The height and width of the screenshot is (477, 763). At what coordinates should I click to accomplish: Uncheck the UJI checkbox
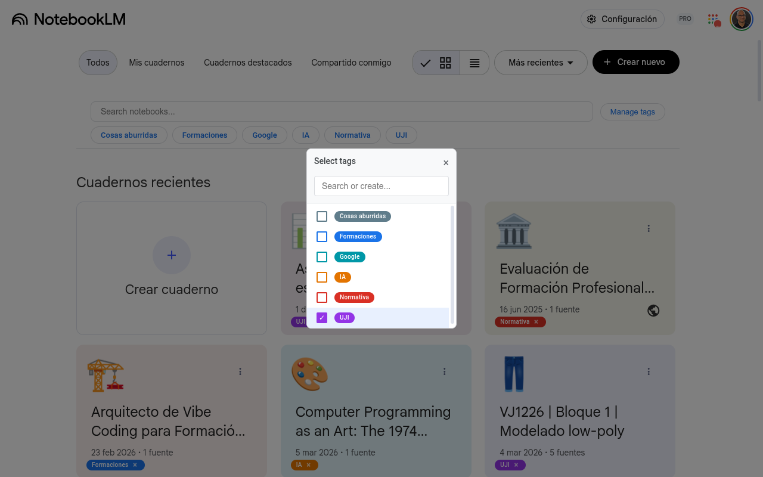[322, 318]
